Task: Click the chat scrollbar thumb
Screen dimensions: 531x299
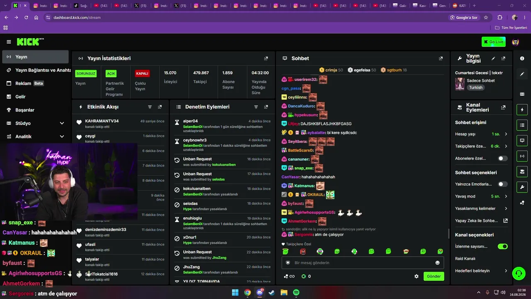Action: (x=448, y=233)
